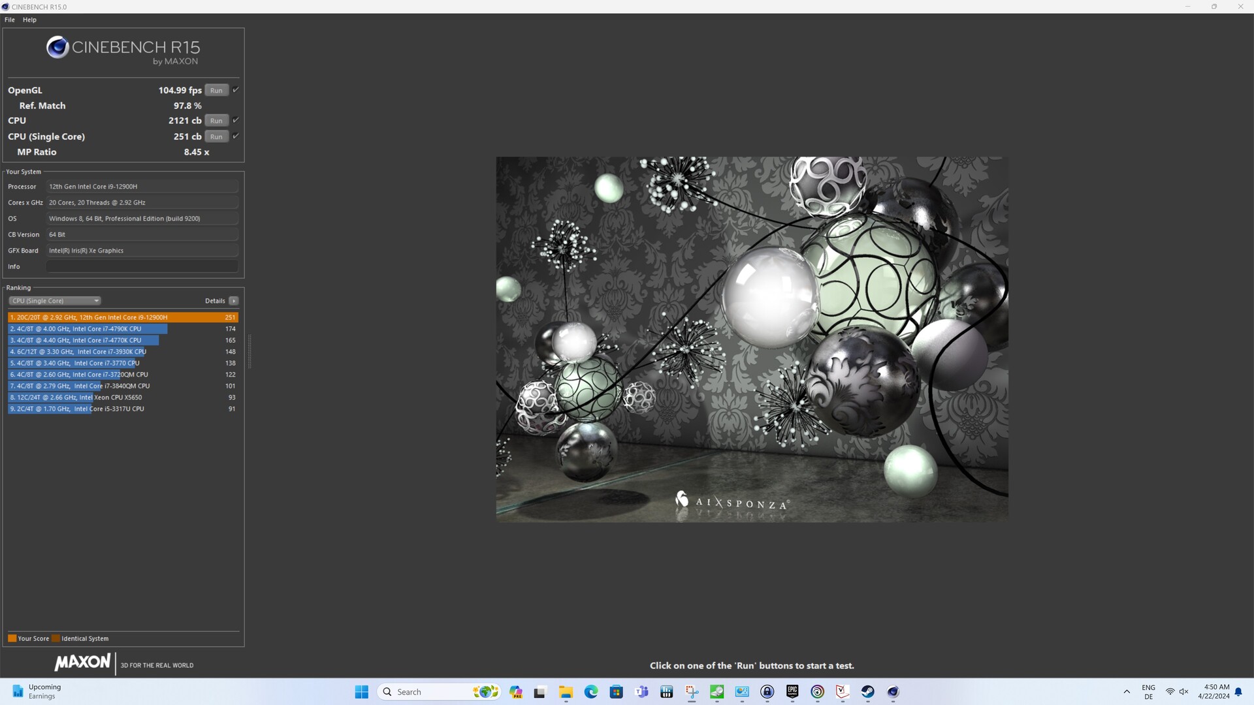Viewport: 1254px width, 705px height.
Task: Open the Snipping Tool taskbar icon
Action: click(692, 692)
